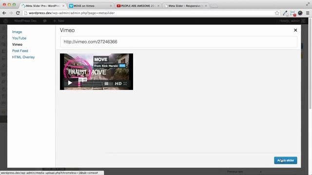Open the Chrome hamburger menu

[x=308, y=13]
